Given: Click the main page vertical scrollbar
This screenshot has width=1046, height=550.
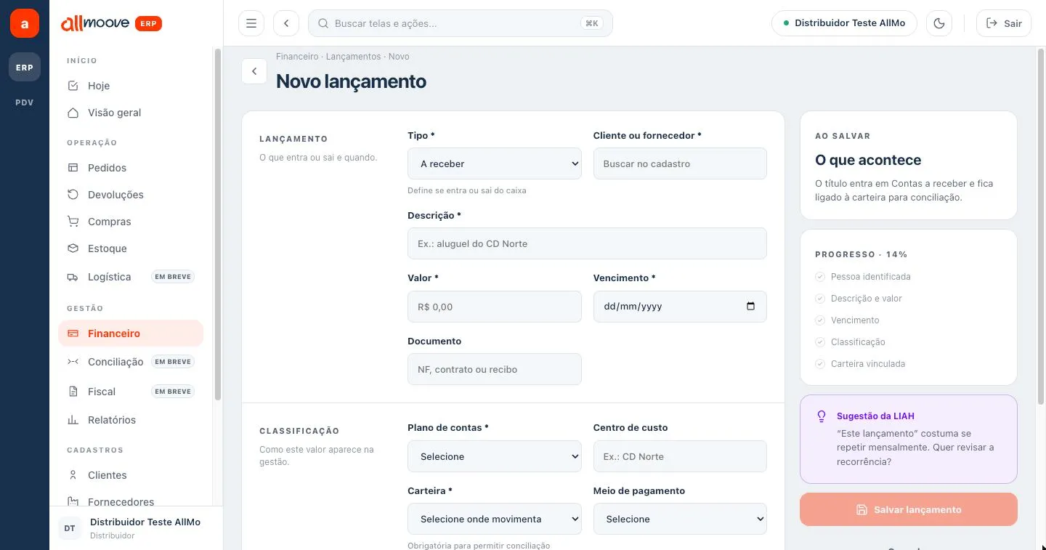Looking at the screenshot, I should (1042, 225).
